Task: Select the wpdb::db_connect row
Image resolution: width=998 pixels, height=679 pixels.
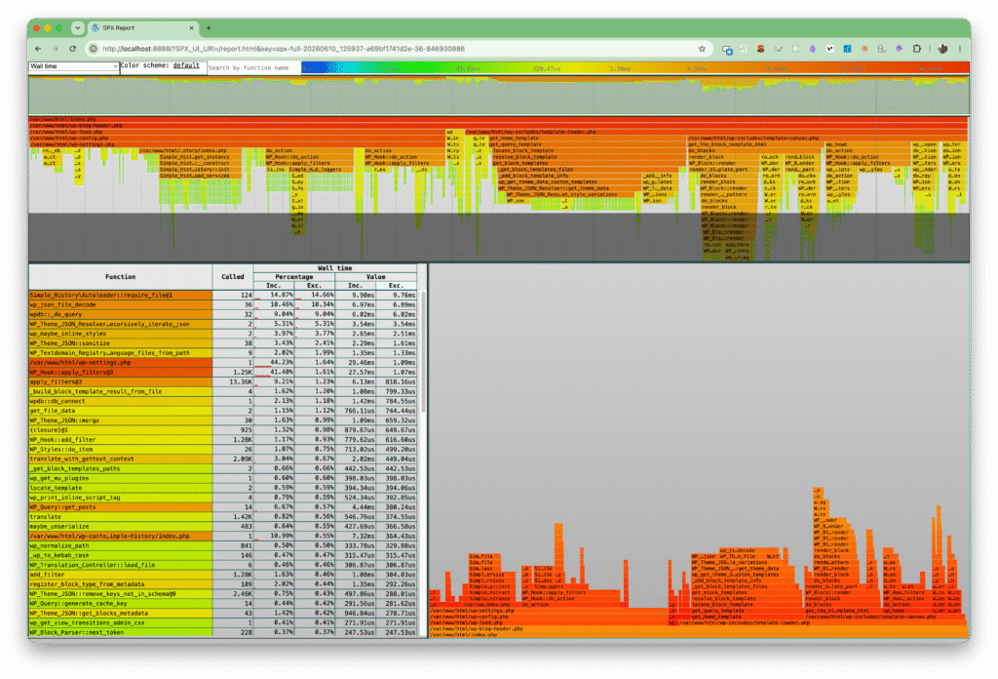Action: [223, 401]
